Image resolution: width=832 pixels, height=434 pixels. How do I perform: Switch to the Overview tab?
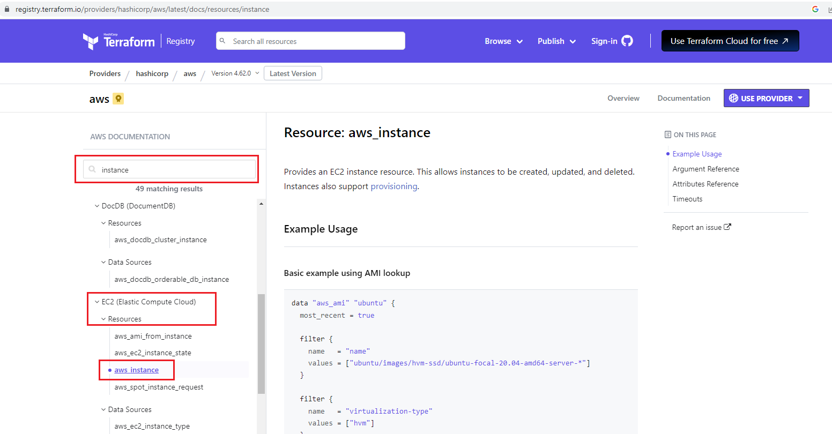[x=623, y=98]
